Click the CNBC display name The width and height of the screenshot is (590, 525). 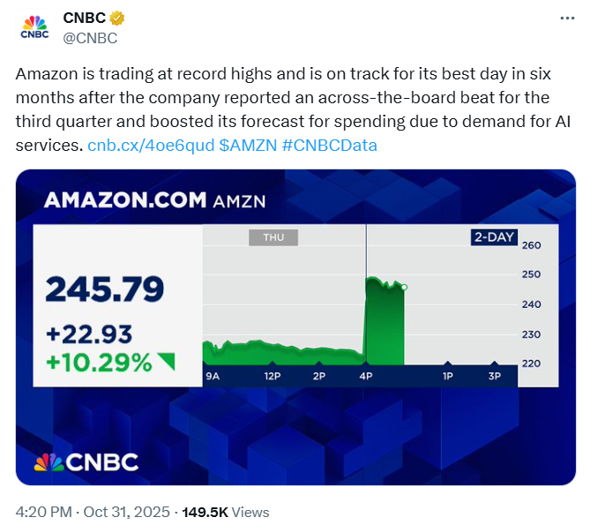[x=84, y=19]
